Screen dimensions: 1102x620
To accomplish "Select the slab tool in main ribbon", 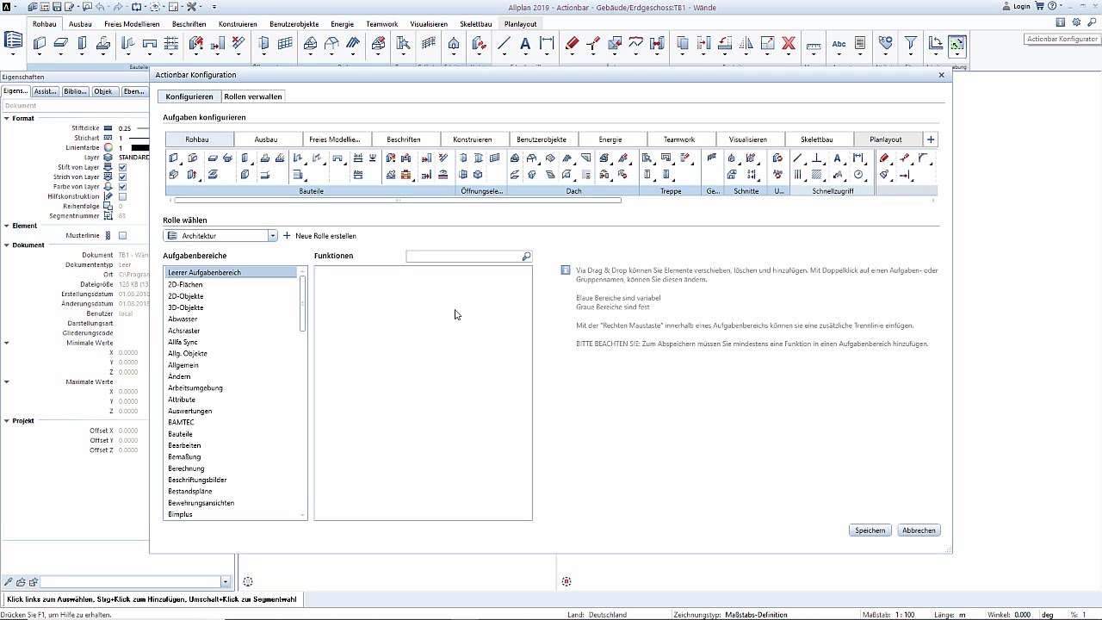I will coord(61,43).
